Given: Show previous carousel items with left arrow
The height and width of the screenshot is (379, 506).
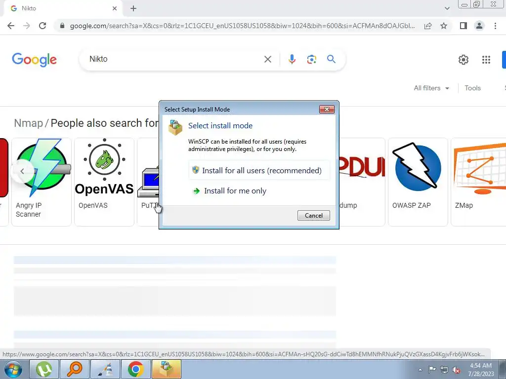Looking at the screenshot, I should tap(22, 171).
